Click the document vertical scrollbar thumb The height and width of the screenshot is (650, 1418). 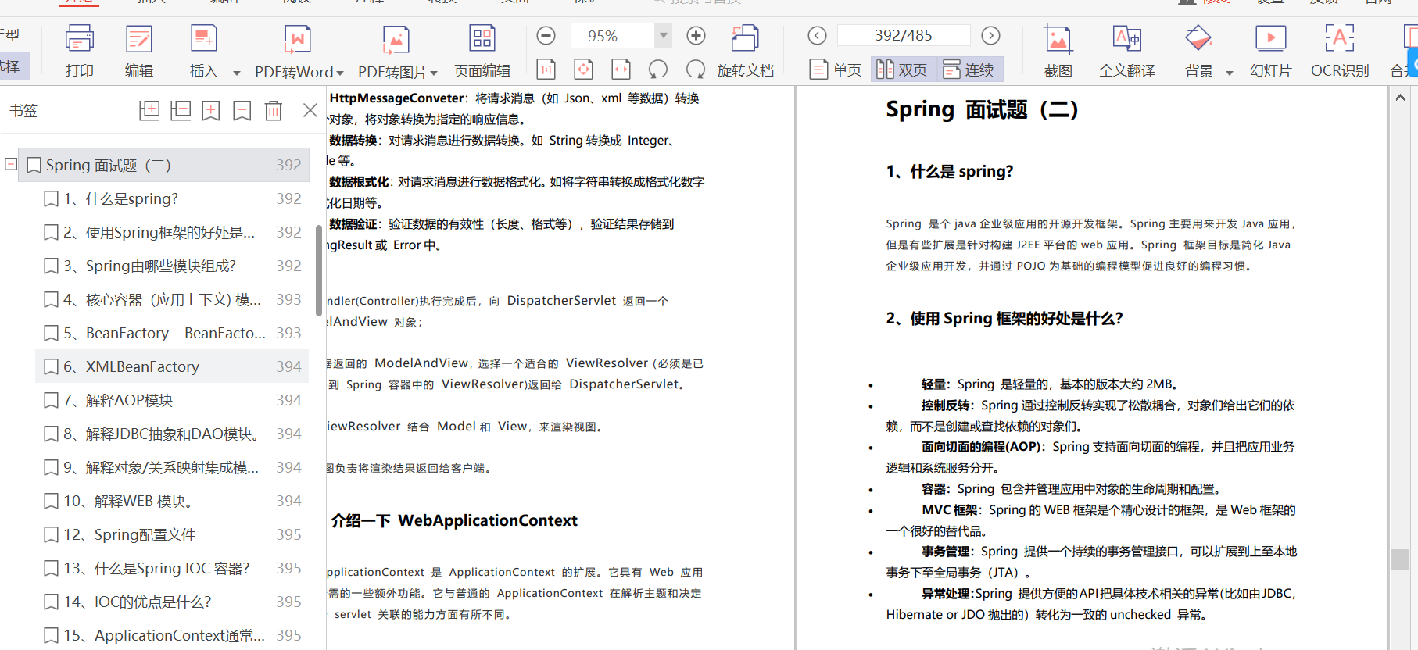(x=1400, y=559)
